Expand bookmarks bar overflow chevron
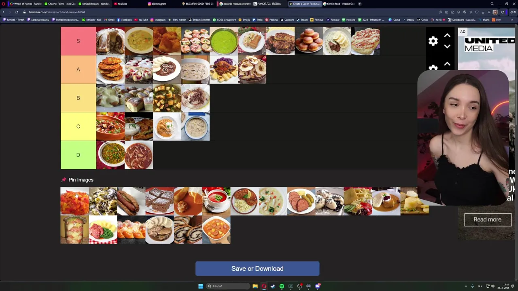Screen dimensions: 518x291 pos(512,19)
